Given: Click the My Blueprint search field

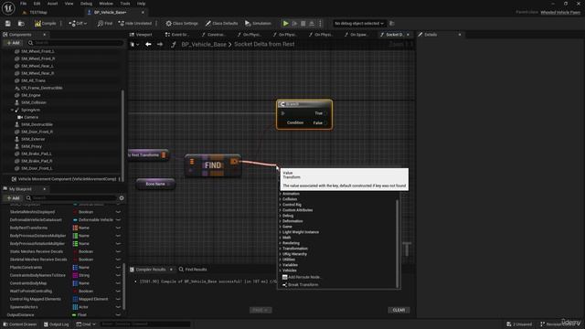Looking at the screenshot, I should (x=71, y=198).
